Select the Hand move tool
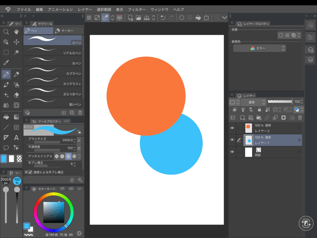This screenshot has height=238, width=317. tap(17, 32)
